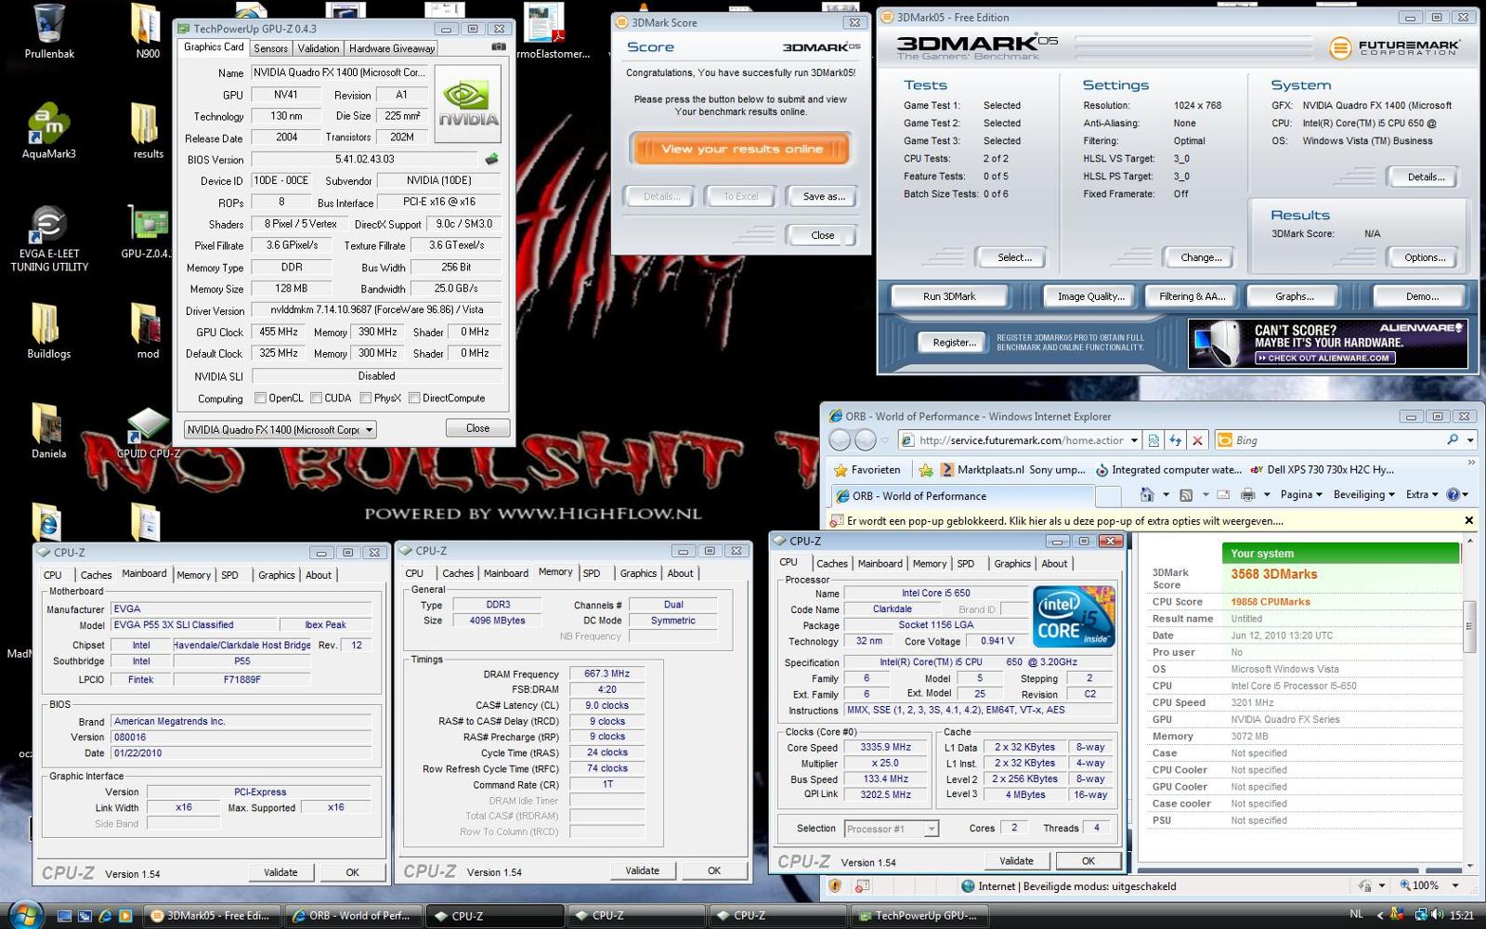Viewport: 1486px width, 929px height.
Task: Open the Windows Start orb
Action: [24, 915]
